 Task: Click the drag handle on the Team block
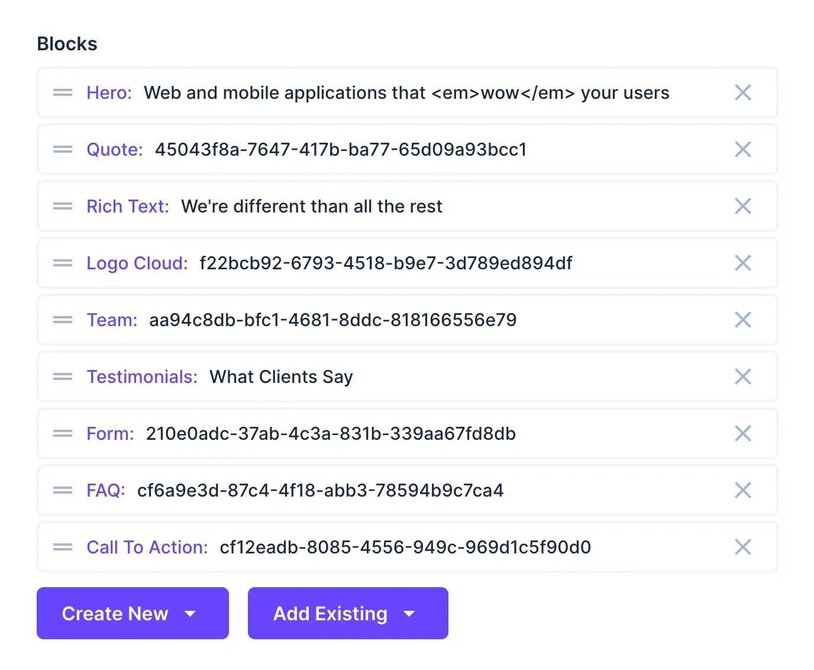62,320
